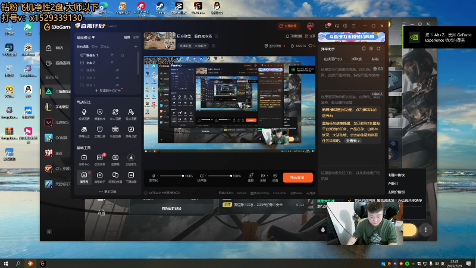The image size is (476, 268).
Task: Open the multi-person link (多人连麦) icon
Action: 115,112
